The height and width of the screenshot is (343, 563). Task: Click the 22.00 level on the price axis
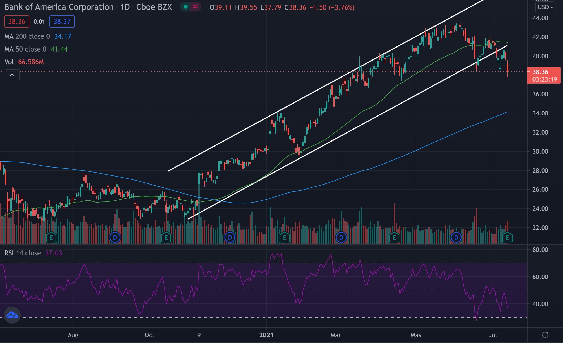pyautogui.click(x=540, y=228)
